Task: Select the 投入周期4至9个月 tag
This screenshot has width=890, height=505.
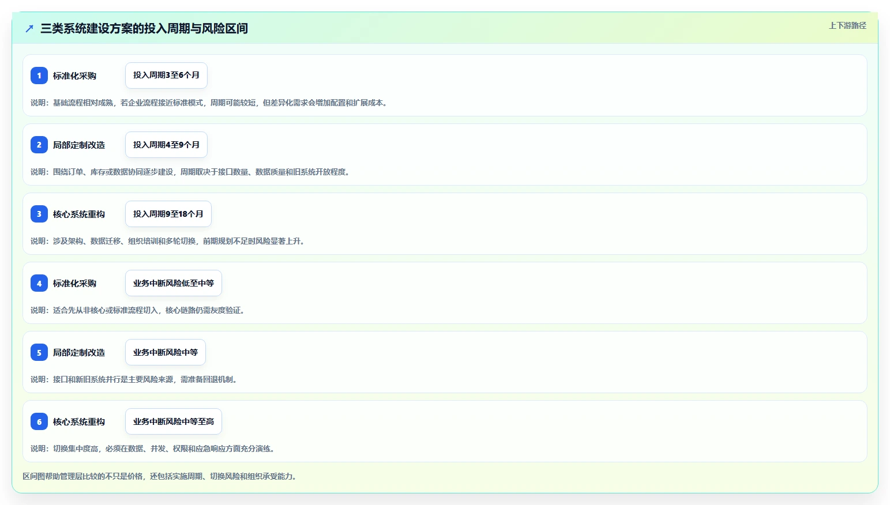Action: [x=166, y=145]
